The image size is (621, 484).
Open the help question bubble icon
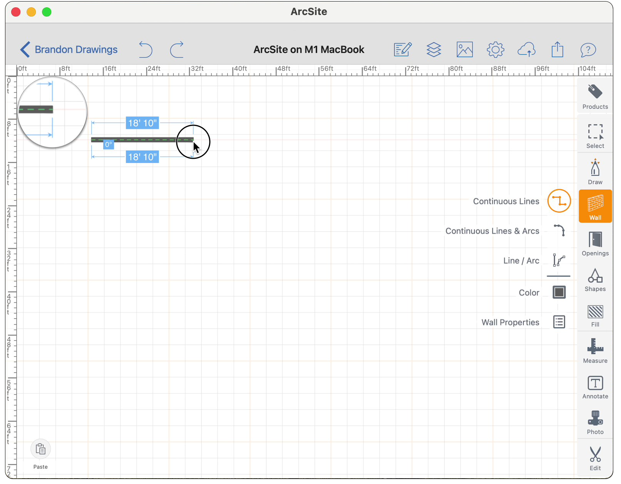pyautogui.click(x=588, y=50)
